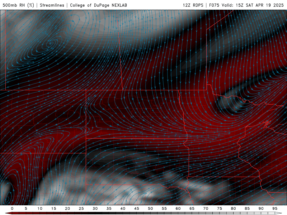Click the 15 label on the colorbar
287x215 pixels.
click(53, 209)
